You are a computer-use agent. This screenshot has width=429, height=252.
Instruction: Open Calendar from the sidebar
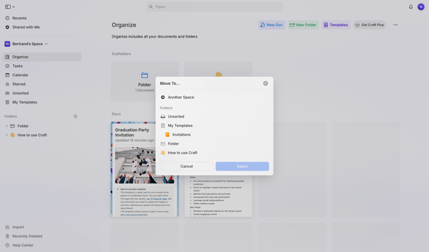(20, 75)
